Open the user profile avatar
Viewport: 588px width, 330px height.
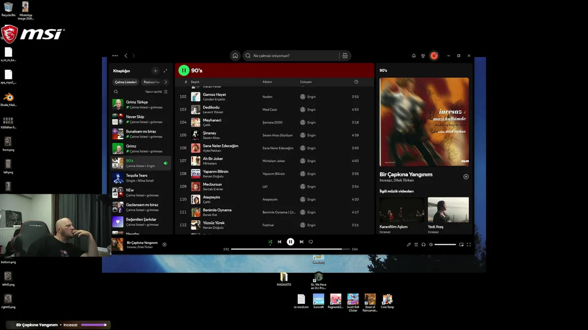click(x=434, y=55)
